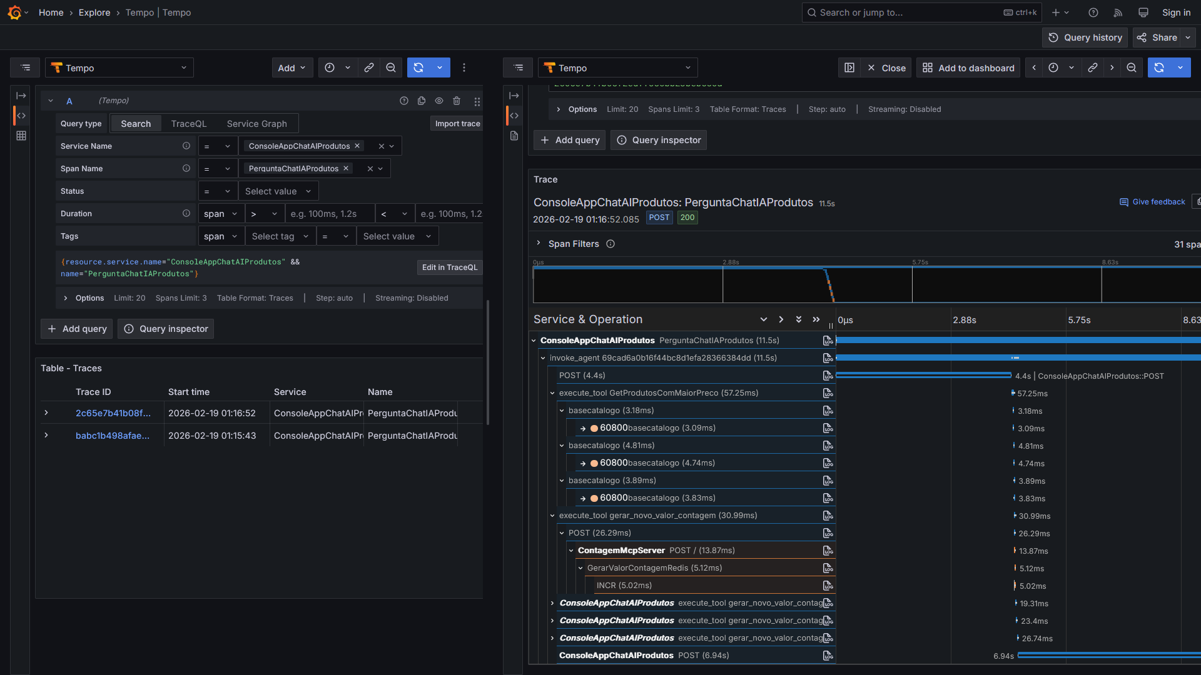Click Import trace button
This screenshot has width=1201, height=675.
[457, 124]
